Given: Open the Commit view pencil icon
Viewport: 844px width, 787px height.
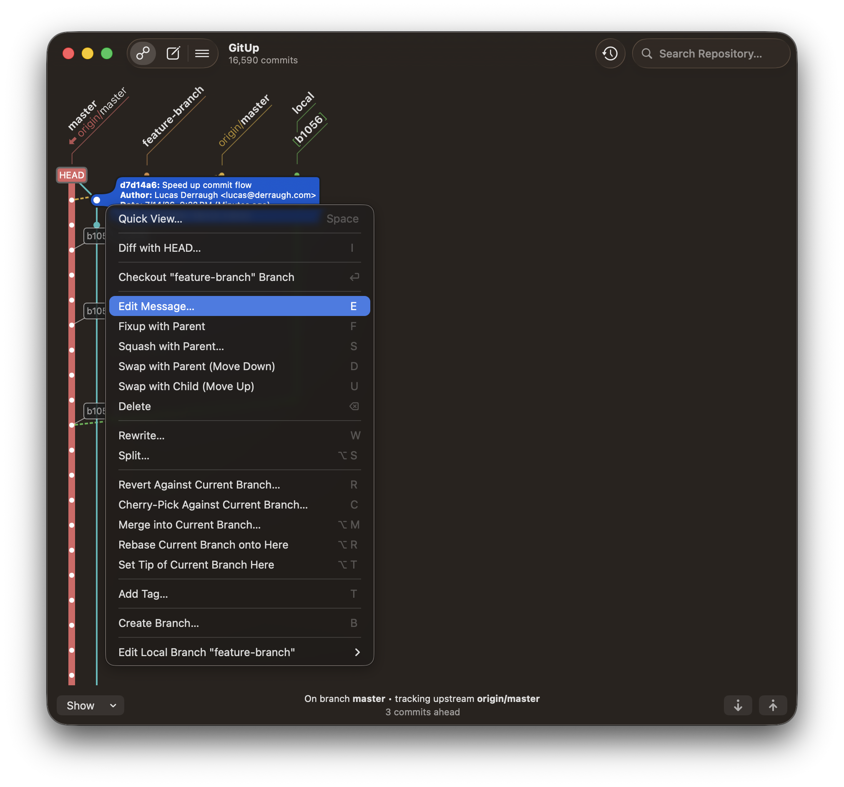Looking at the screenshot, I should coord(173,53).
